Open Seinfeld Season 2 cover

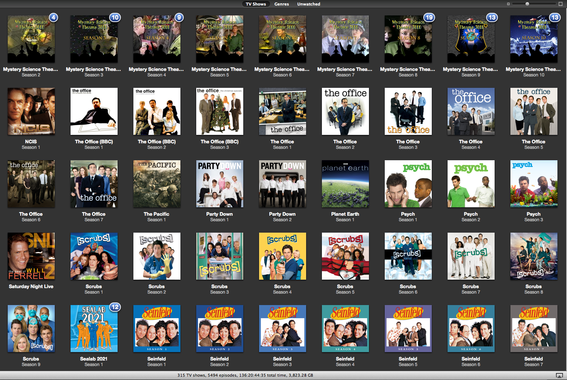[x=220, y=329]
